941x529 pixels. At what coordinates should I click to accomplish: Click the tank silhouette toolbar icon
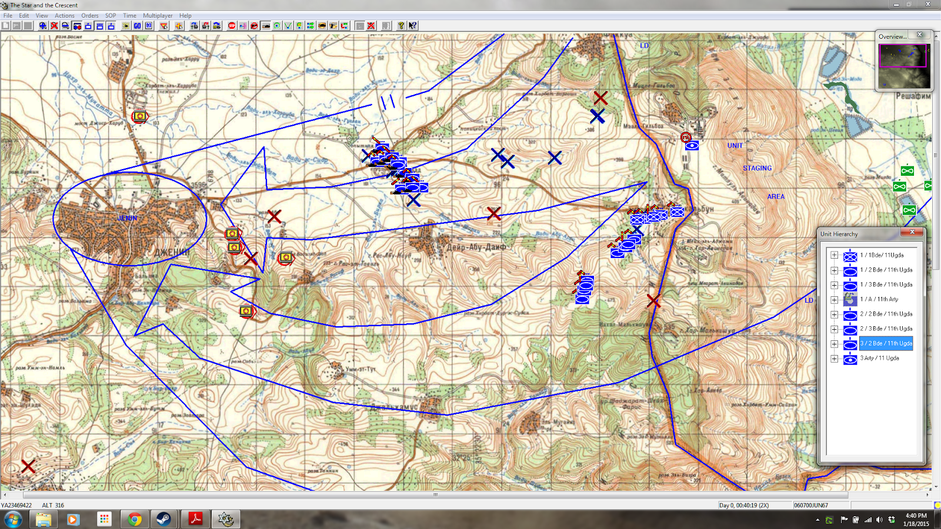(265, 26)
